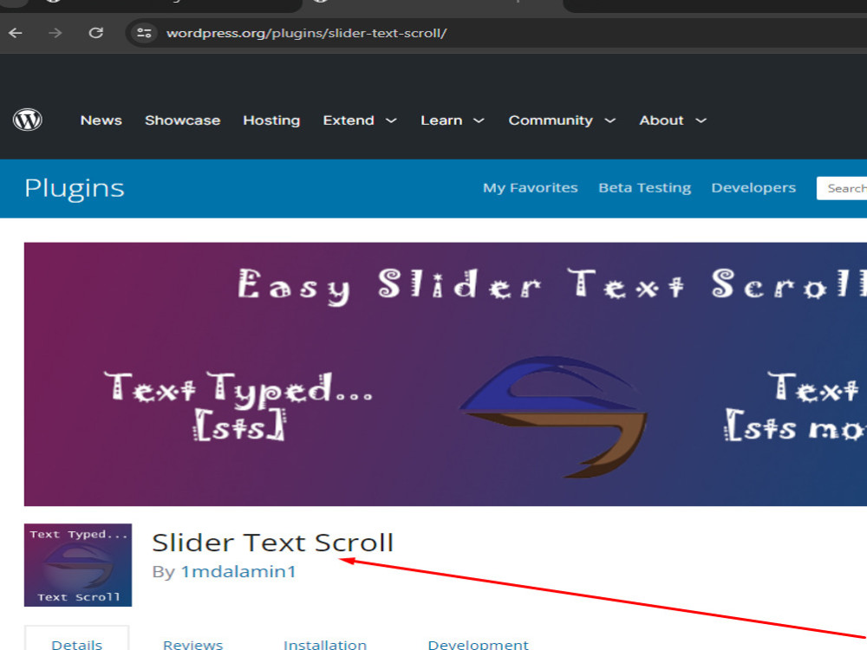The image size is (867, 650).
Task: Expand the About dropdown chevron
Action: click(x=701, y=120)
